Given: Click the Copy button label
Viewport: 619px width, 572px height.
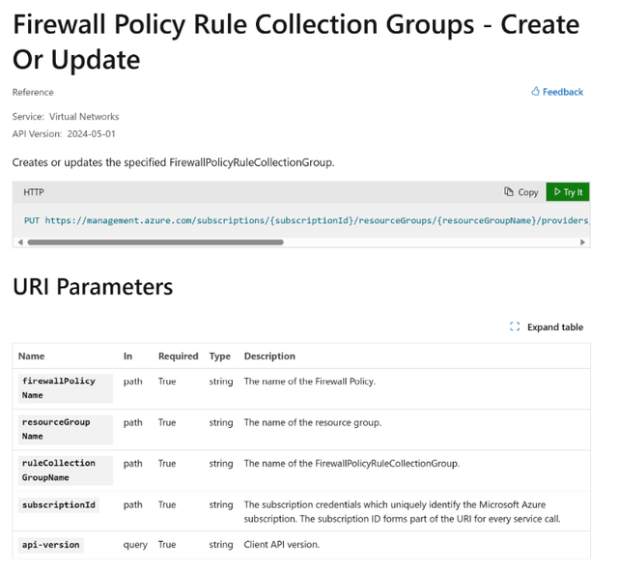Looking at the screenshot, I should [x=528, y=192].
